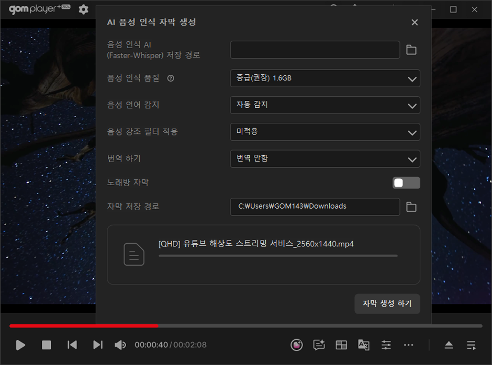Skip to the previous track
492x365 pixels.
72,345
